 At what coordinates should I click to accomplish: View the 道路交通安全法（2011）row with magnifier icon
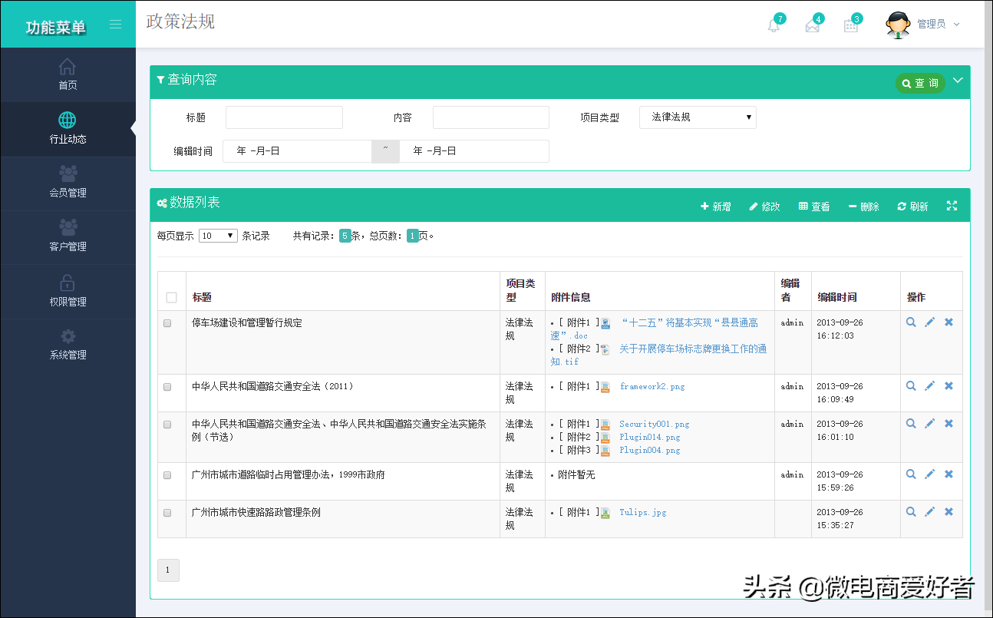[x=911, y=386]
